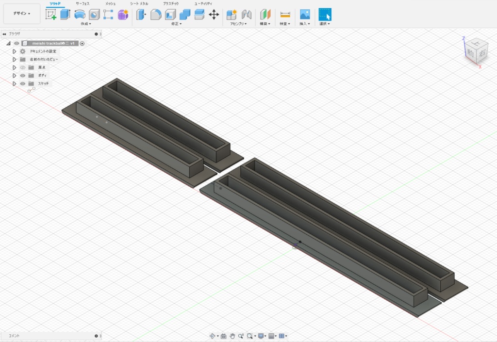Screen dimensions: 497x342
Task: Click the コメント panel expand button
Action: click(x=97, y=336)
